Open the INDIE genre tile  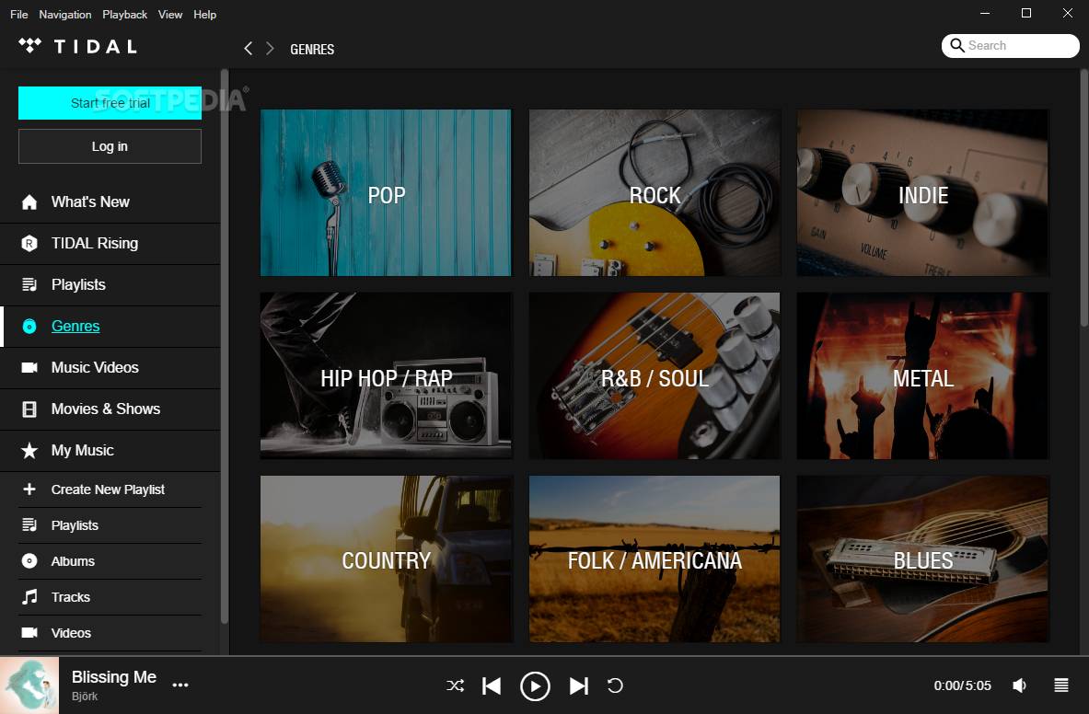(x=923, y=192)
